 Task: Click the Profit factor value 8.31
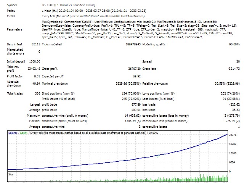[x=37, y=76]
